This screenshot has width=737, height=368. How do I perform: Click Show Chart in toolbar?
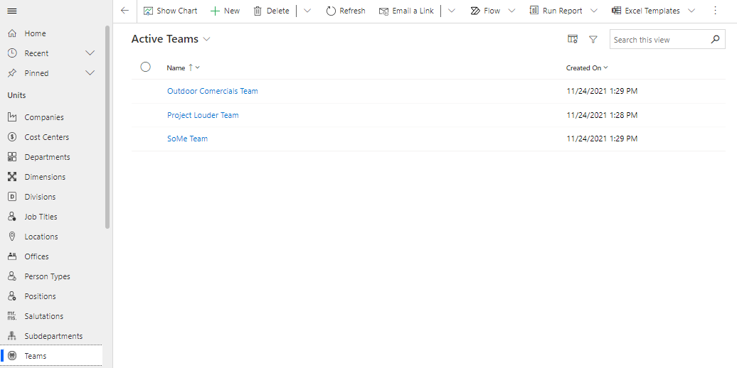point(171,11)
